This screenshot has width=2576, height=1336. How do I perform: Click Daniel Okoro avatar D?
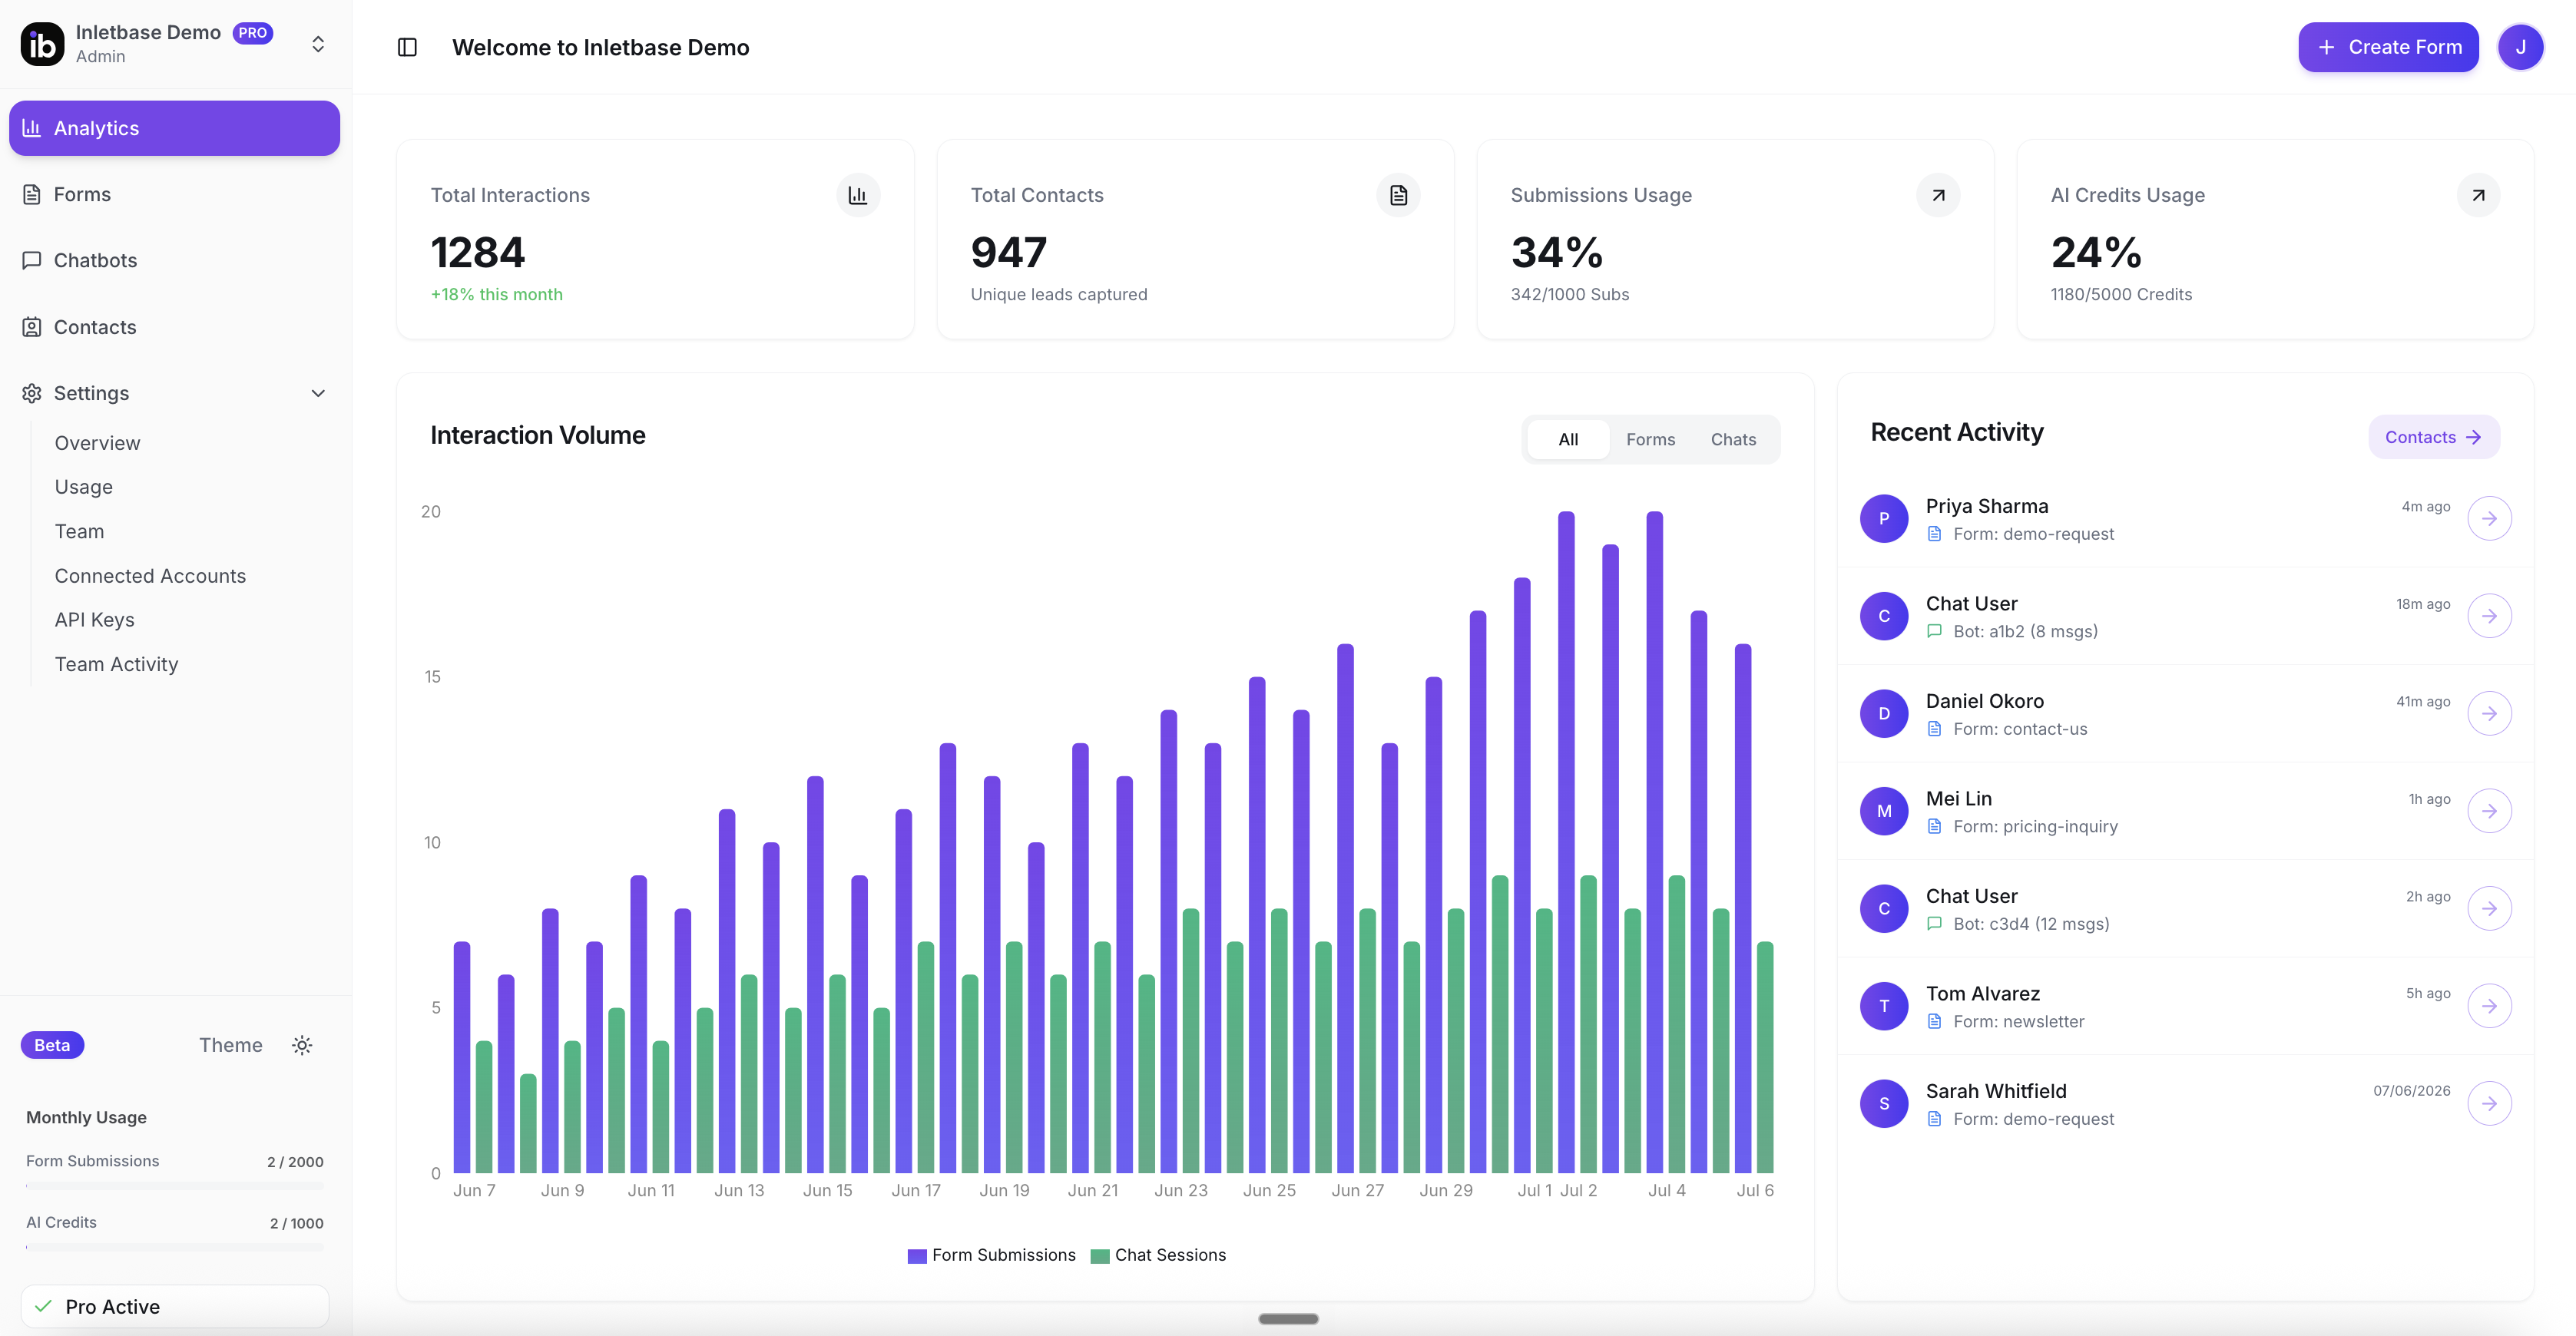(1884, 713)
